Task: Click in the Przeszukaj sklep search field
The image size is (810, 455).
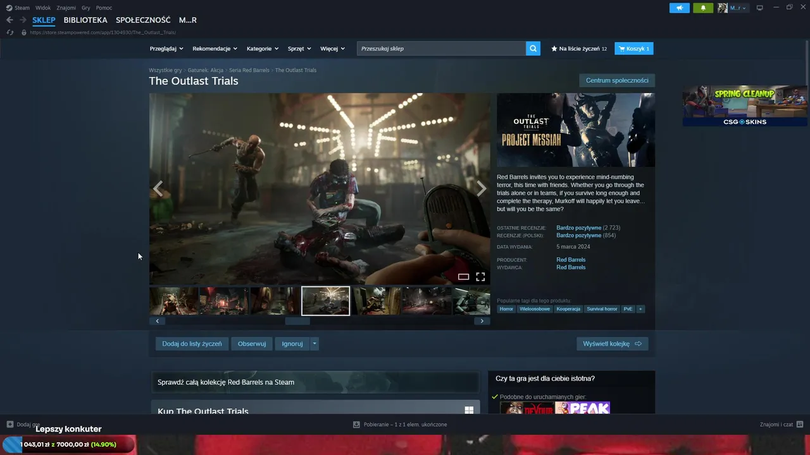Action: click(441, 49)
